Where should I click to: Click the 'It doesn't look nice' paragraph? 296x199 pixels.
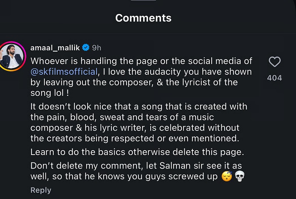coord(139,122)
